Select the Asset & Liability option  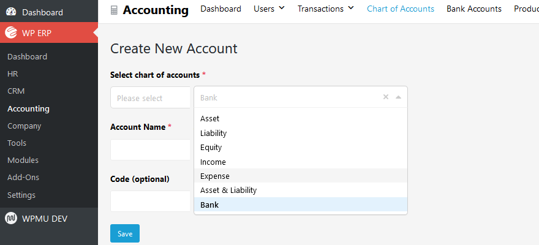coord(301,190)
